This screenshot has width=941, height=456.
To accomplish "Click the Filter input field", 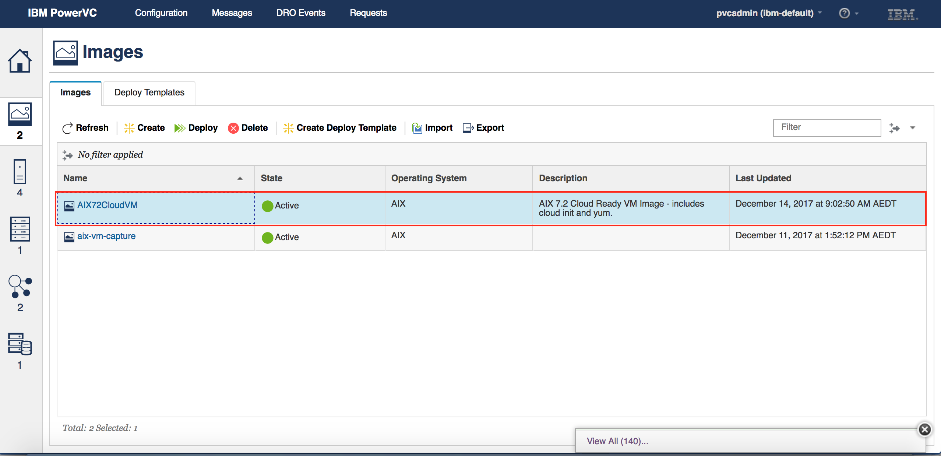I will [827, 128].
